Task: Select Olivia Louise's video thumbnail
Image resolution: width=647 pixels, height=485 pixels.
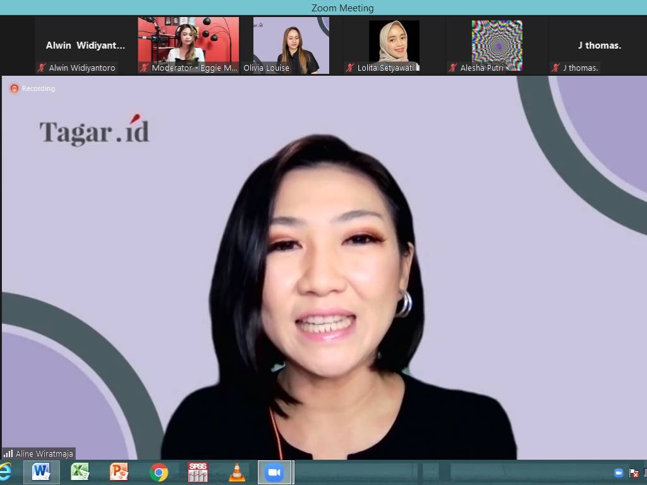Action: (x=291, y=45)
